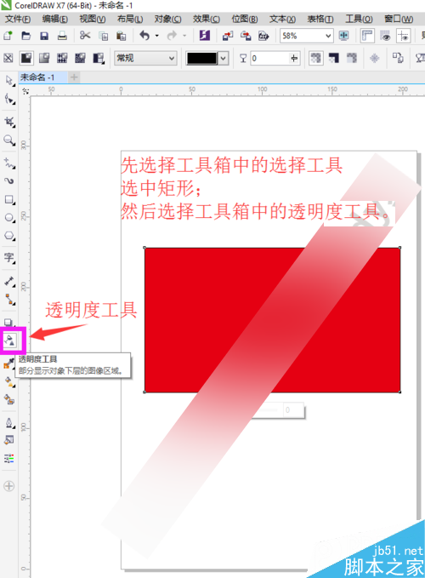Select the Shape edit tool

[9, 99]
